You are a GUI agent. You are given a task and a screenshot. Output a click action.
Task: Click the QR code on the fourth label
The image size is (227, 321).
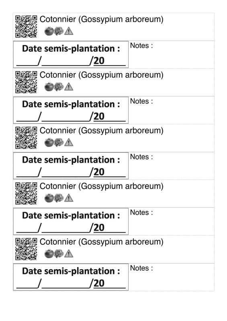26,193
